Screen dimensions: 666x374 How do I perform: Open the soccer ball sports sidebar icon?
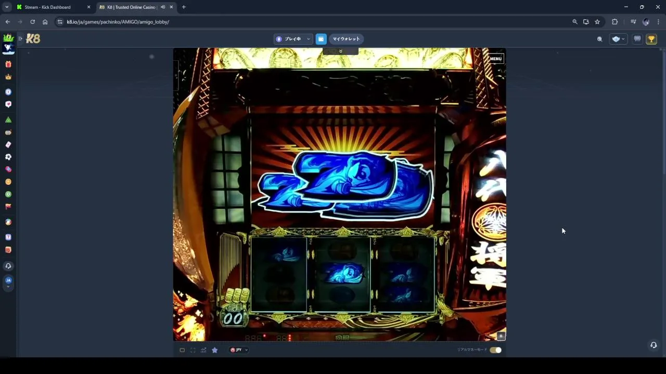click(x=8, y=157)
